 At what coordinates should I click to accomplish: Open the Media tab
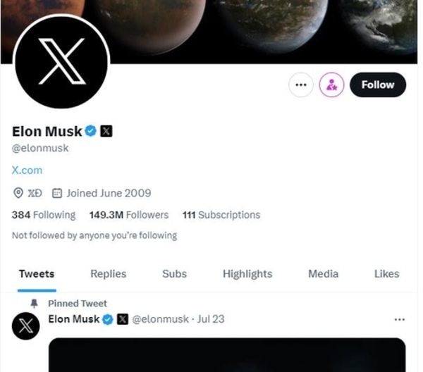[x=323, y=274]
